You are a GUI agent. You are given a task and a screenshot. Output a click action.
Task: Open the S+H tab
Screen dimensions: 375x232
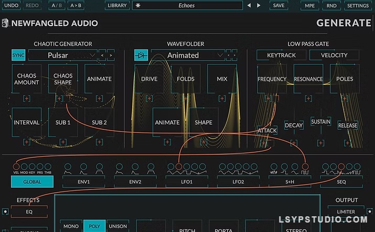tap(290, 182)
